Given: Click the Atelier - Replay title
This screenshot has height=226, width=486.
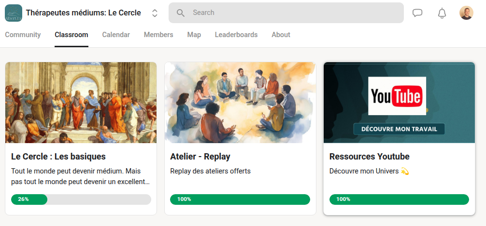Looking at the screenshot, I should click(x=200, y=157).
